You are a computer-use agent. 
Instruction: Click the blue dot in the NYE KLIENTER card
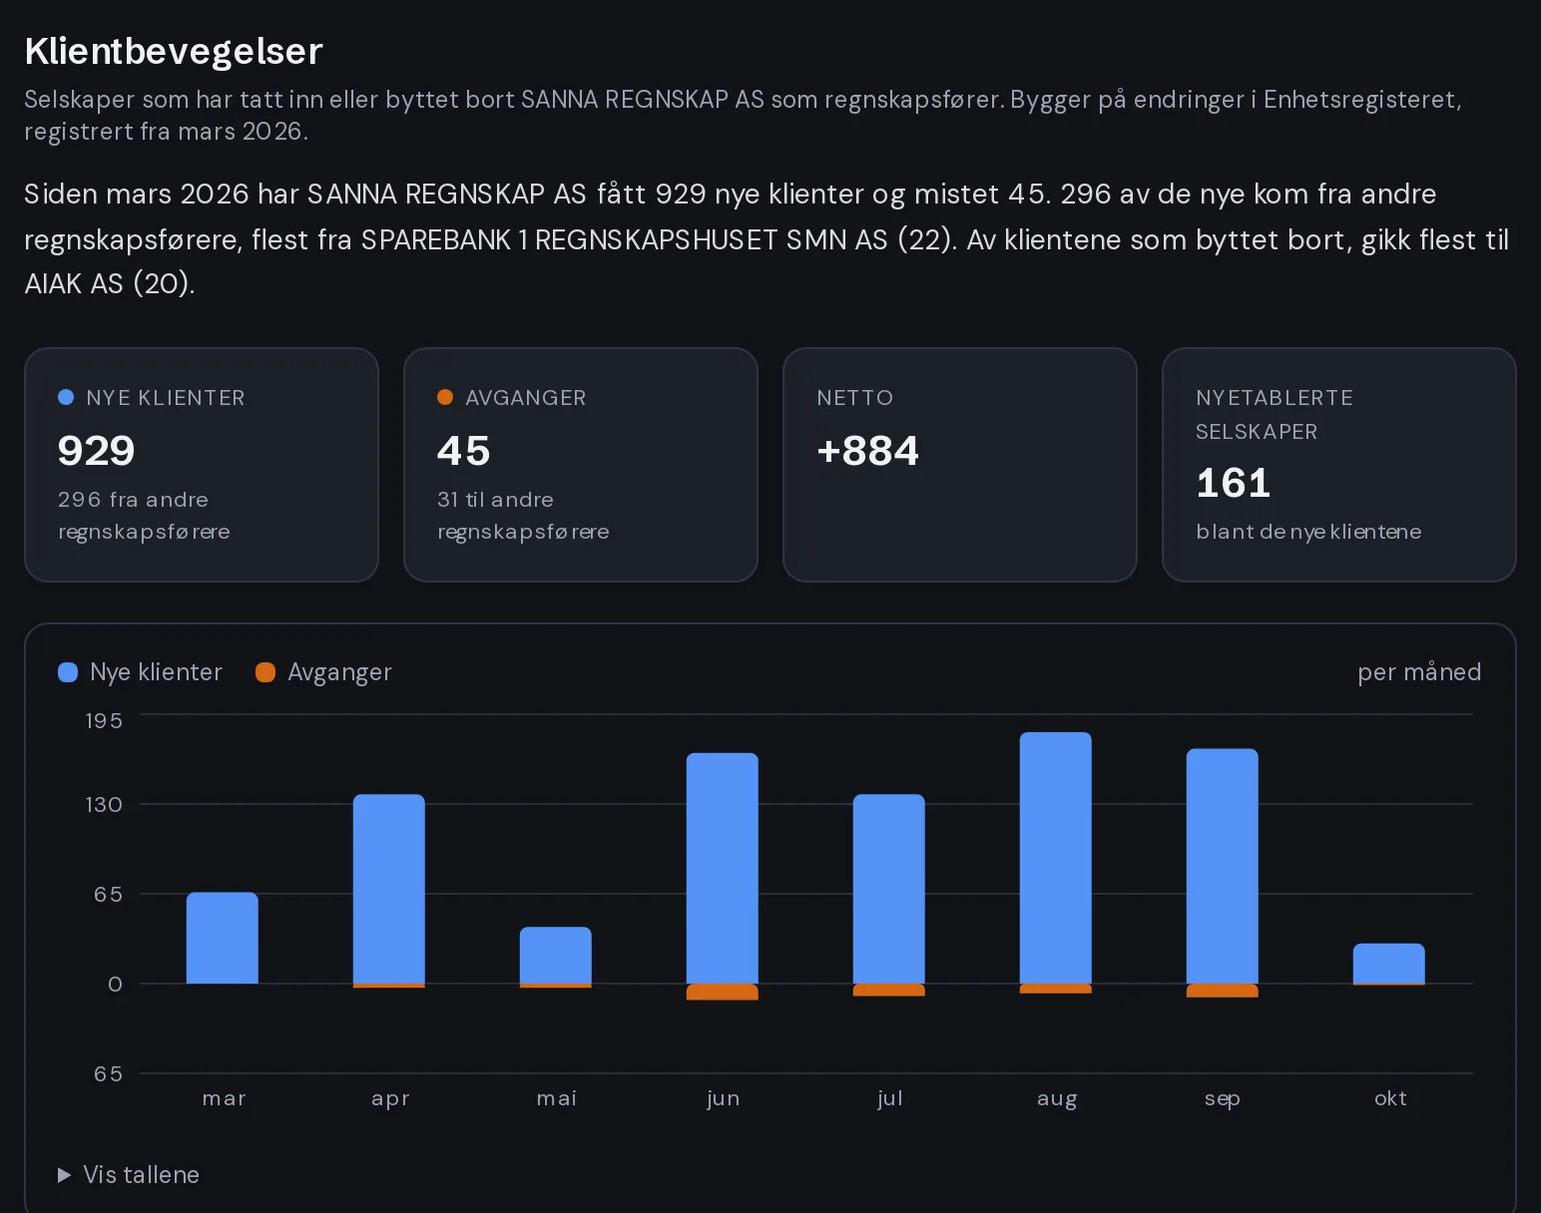[66, 397]
